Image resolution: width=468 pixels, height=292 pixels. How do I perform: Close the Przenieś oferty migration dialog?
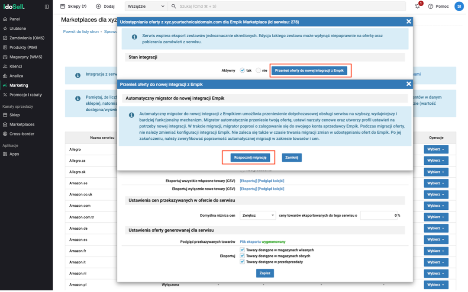pyautogui.click(x=409, y=84)
